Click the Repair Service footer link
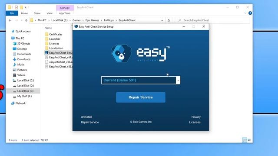 (x=90, y=122)
